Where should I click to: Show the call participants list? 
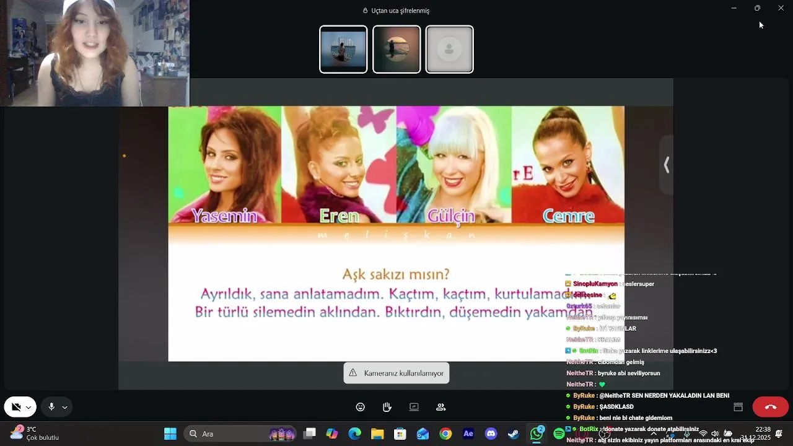[441, 407]
